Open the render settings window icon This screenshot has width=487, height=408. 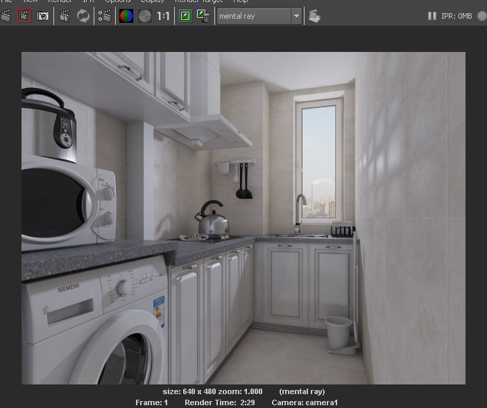105,16
